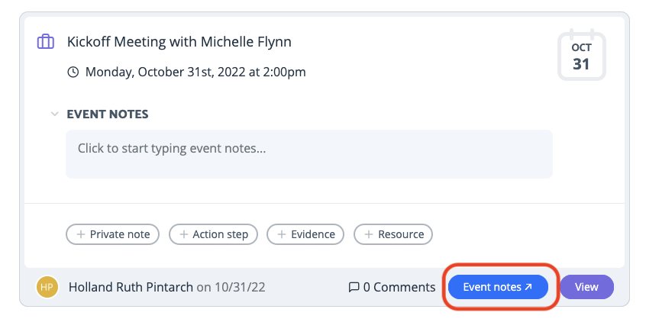The image size is (646, 319).
Task: Open Kickoff Meeting with Michelle Flynn title
Action: coord(179,42)
